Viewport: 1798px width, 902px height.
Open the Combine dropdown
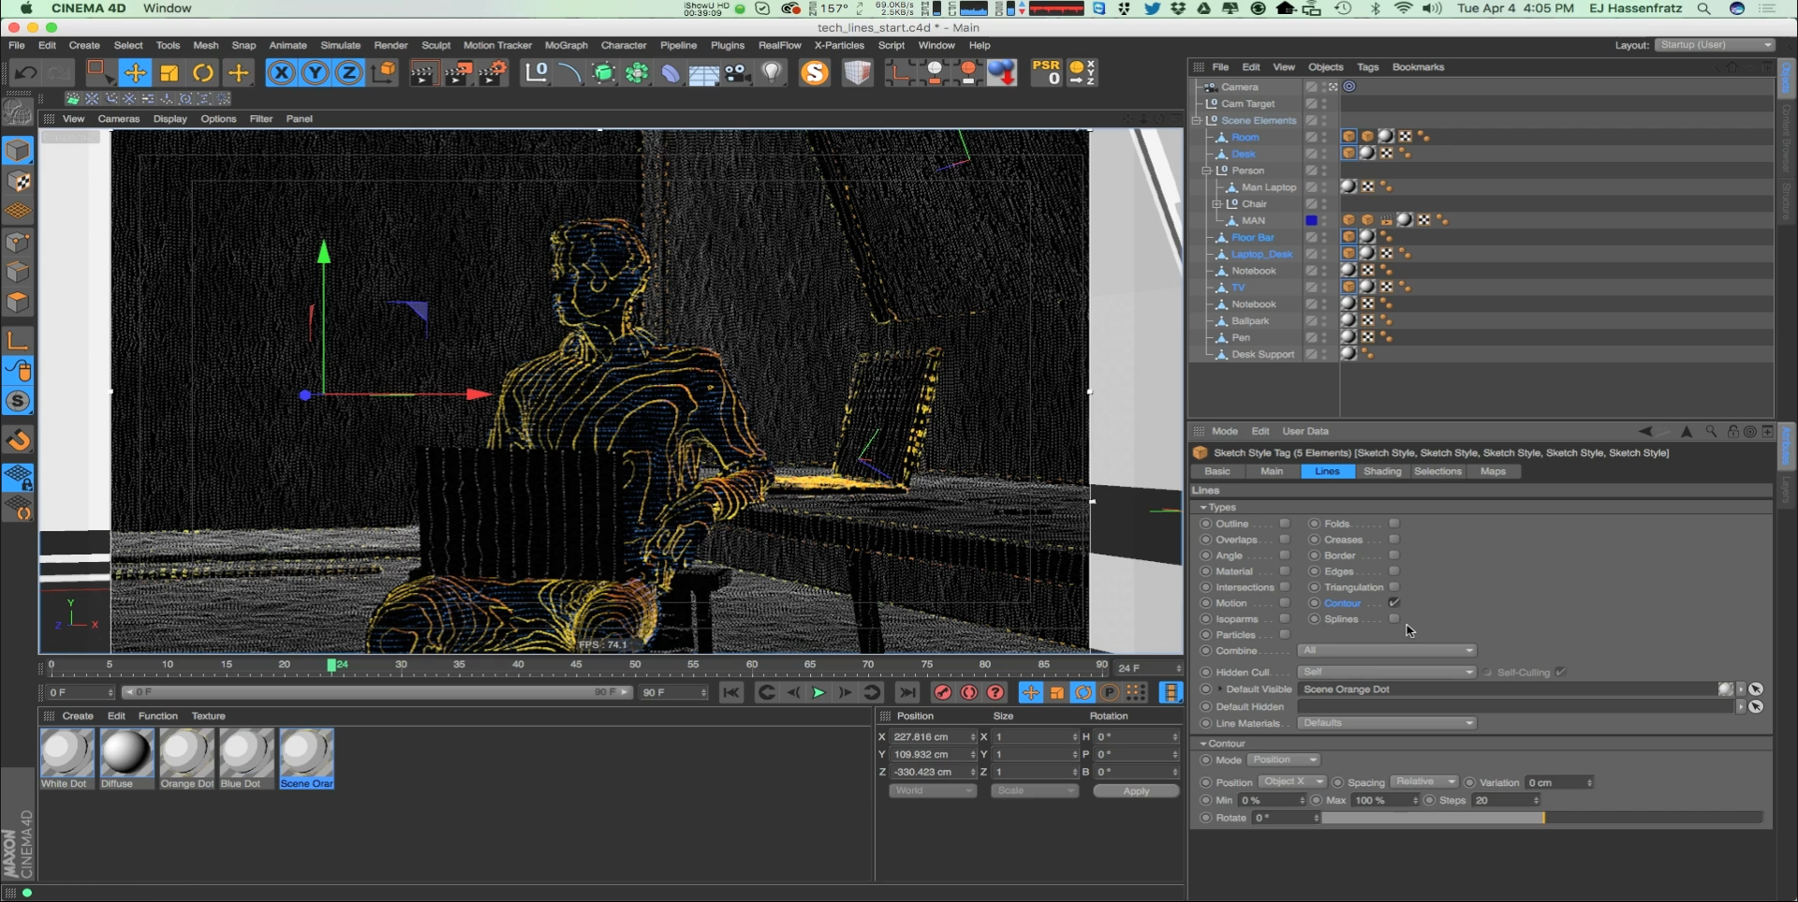(1386, 650)
